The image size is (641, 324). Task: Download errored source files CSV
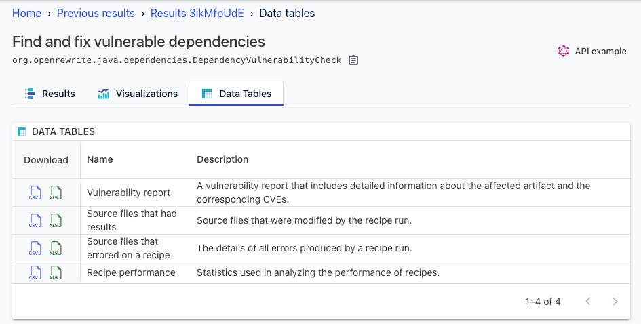35,248
